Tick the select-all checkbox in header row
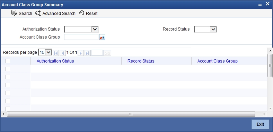Viewport: 273px width, 132px height. click(x=8, y=61)
